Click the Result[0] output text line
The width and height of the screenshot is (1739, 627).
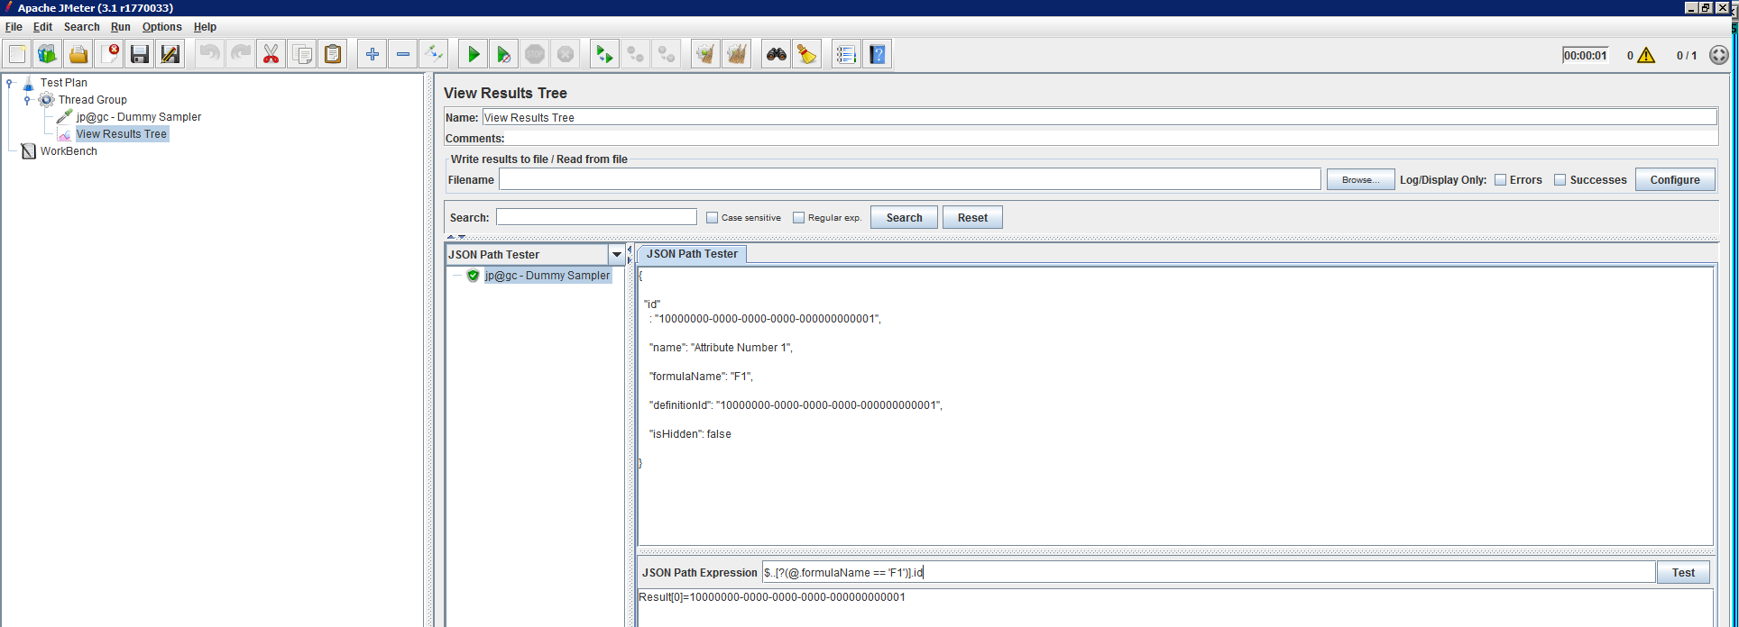tap(772, 597)
